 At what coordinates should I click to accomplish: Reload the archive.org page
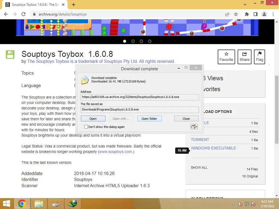click(23, 14)
